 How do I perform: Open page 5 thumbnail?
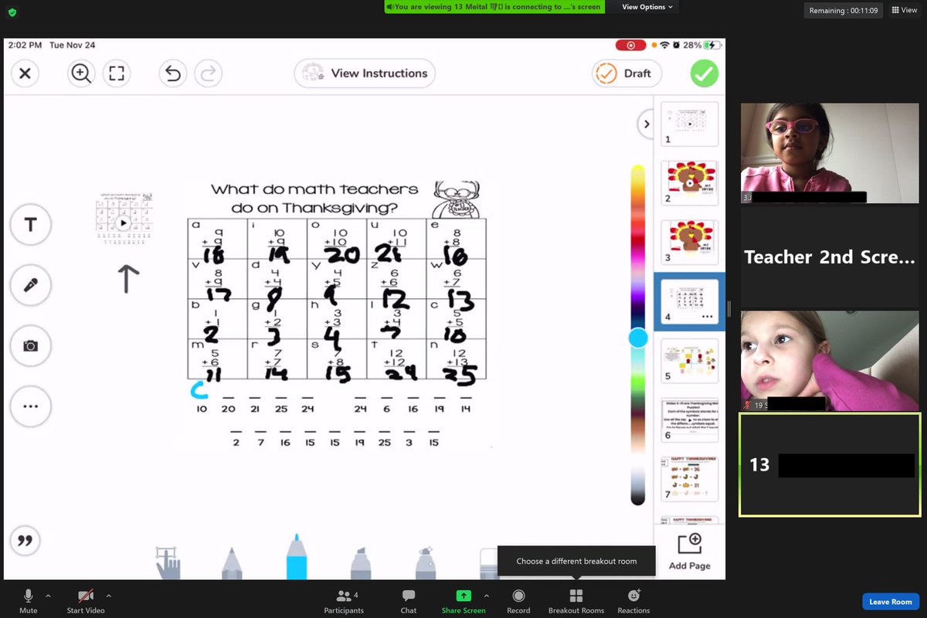click(x=690, y=361)
